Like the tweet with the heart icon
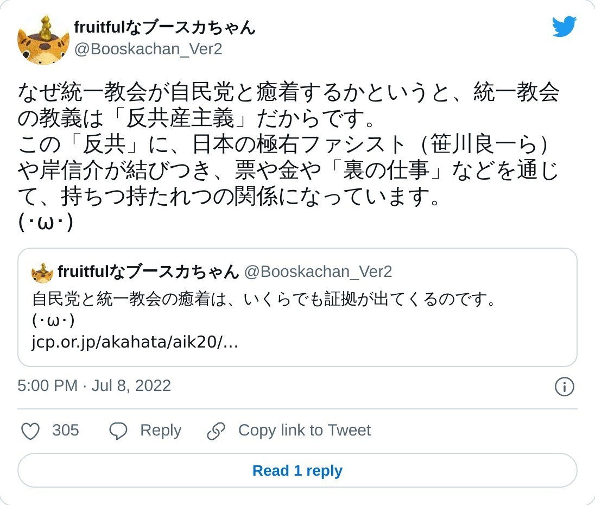 (x=30, y=431)
